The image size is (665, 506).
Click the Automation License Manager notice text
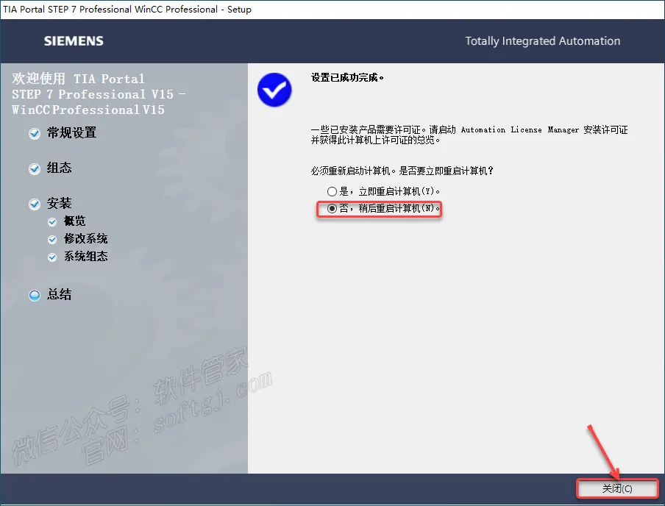(469, 135)
